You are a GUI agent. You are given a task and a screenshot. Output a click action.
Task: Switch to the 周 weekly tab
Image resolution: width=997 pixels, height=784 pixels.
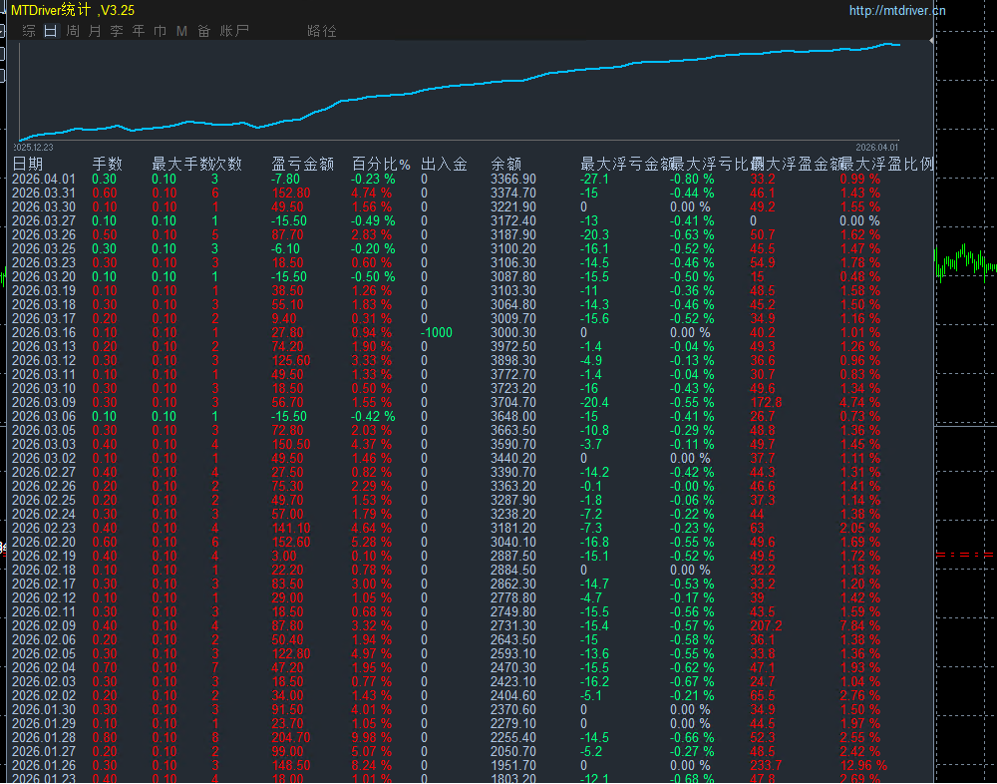coord(73,31)
